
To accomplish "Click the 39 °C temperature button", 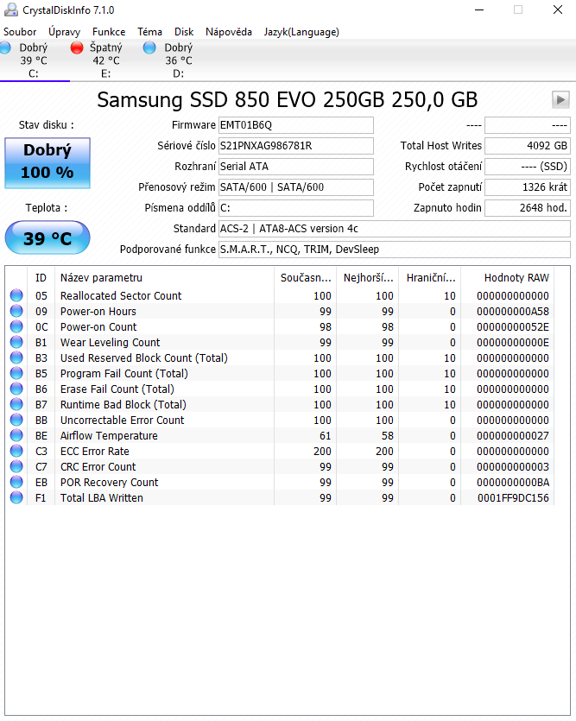I will click(47, 237).
